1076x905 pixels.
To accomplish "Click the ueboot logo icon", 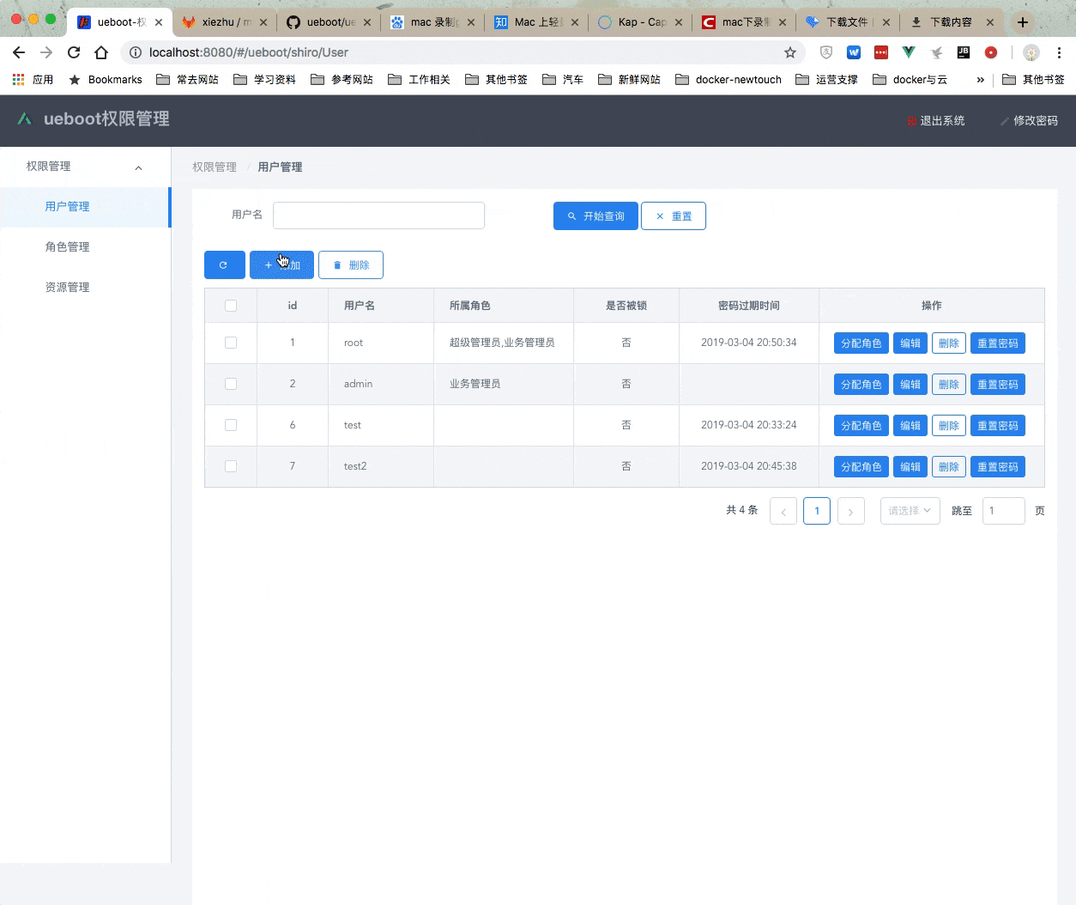I will (24, 118).
